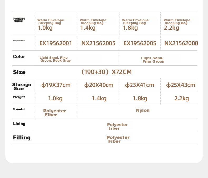Click model number NX21562005
The width and height of the screenshot is (208, 178).
point(98,43)
